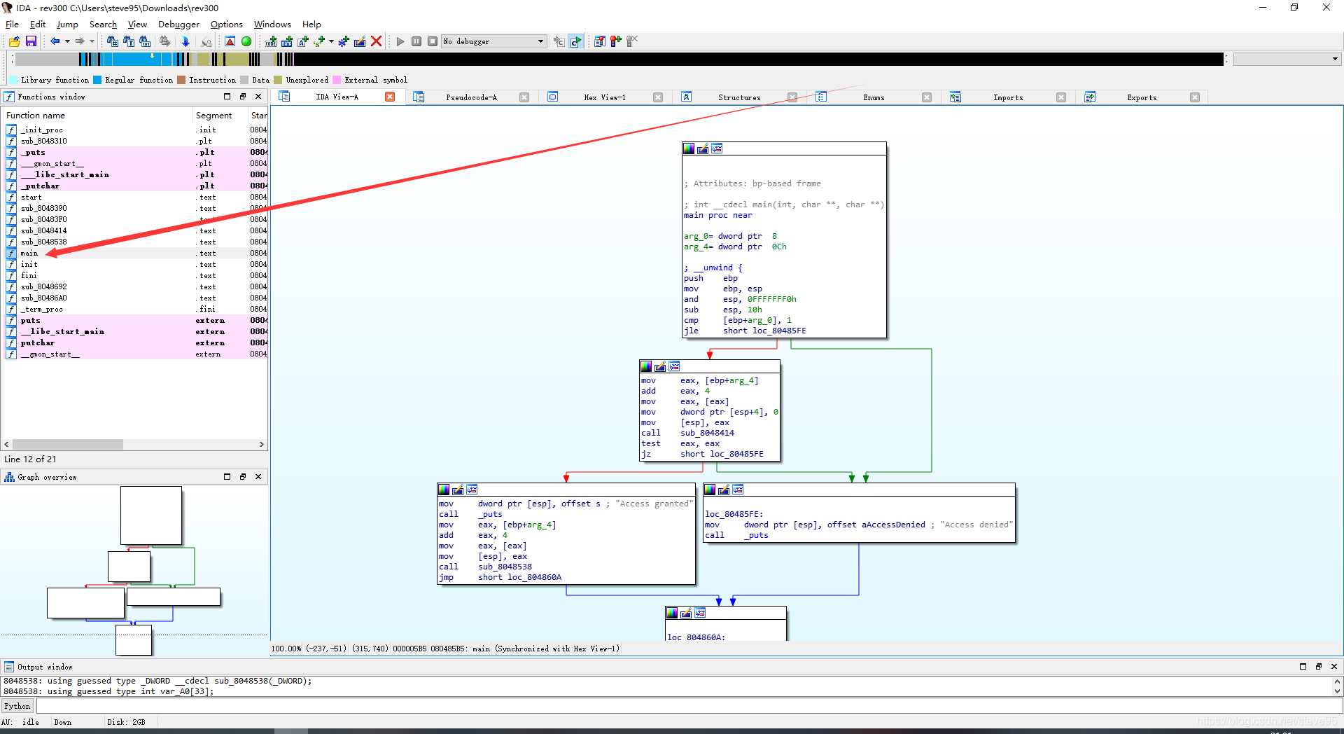Image resolution: width=1344 pixels, height=734 pixels.
Task: Click the blue star plus icon
Action: tap(343, 41)
